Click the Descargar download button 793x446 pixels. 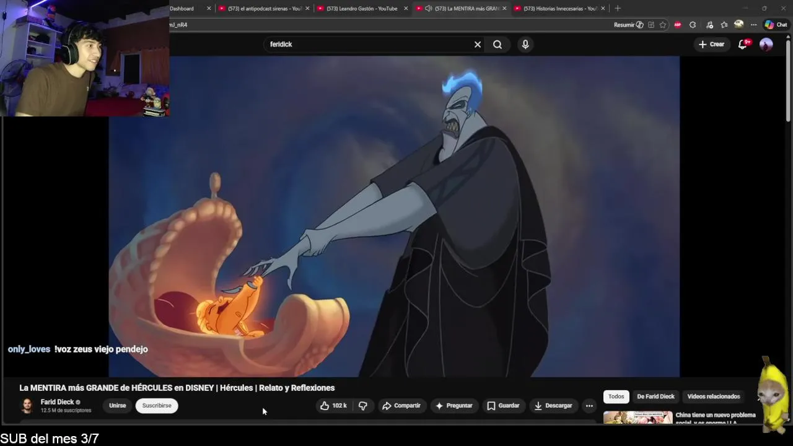point(553,406)
